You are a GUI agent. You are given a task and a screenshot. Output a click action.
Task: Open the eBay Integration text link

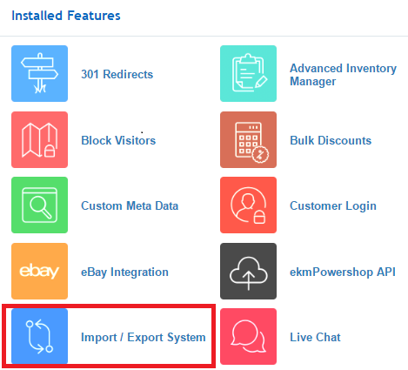124,272
